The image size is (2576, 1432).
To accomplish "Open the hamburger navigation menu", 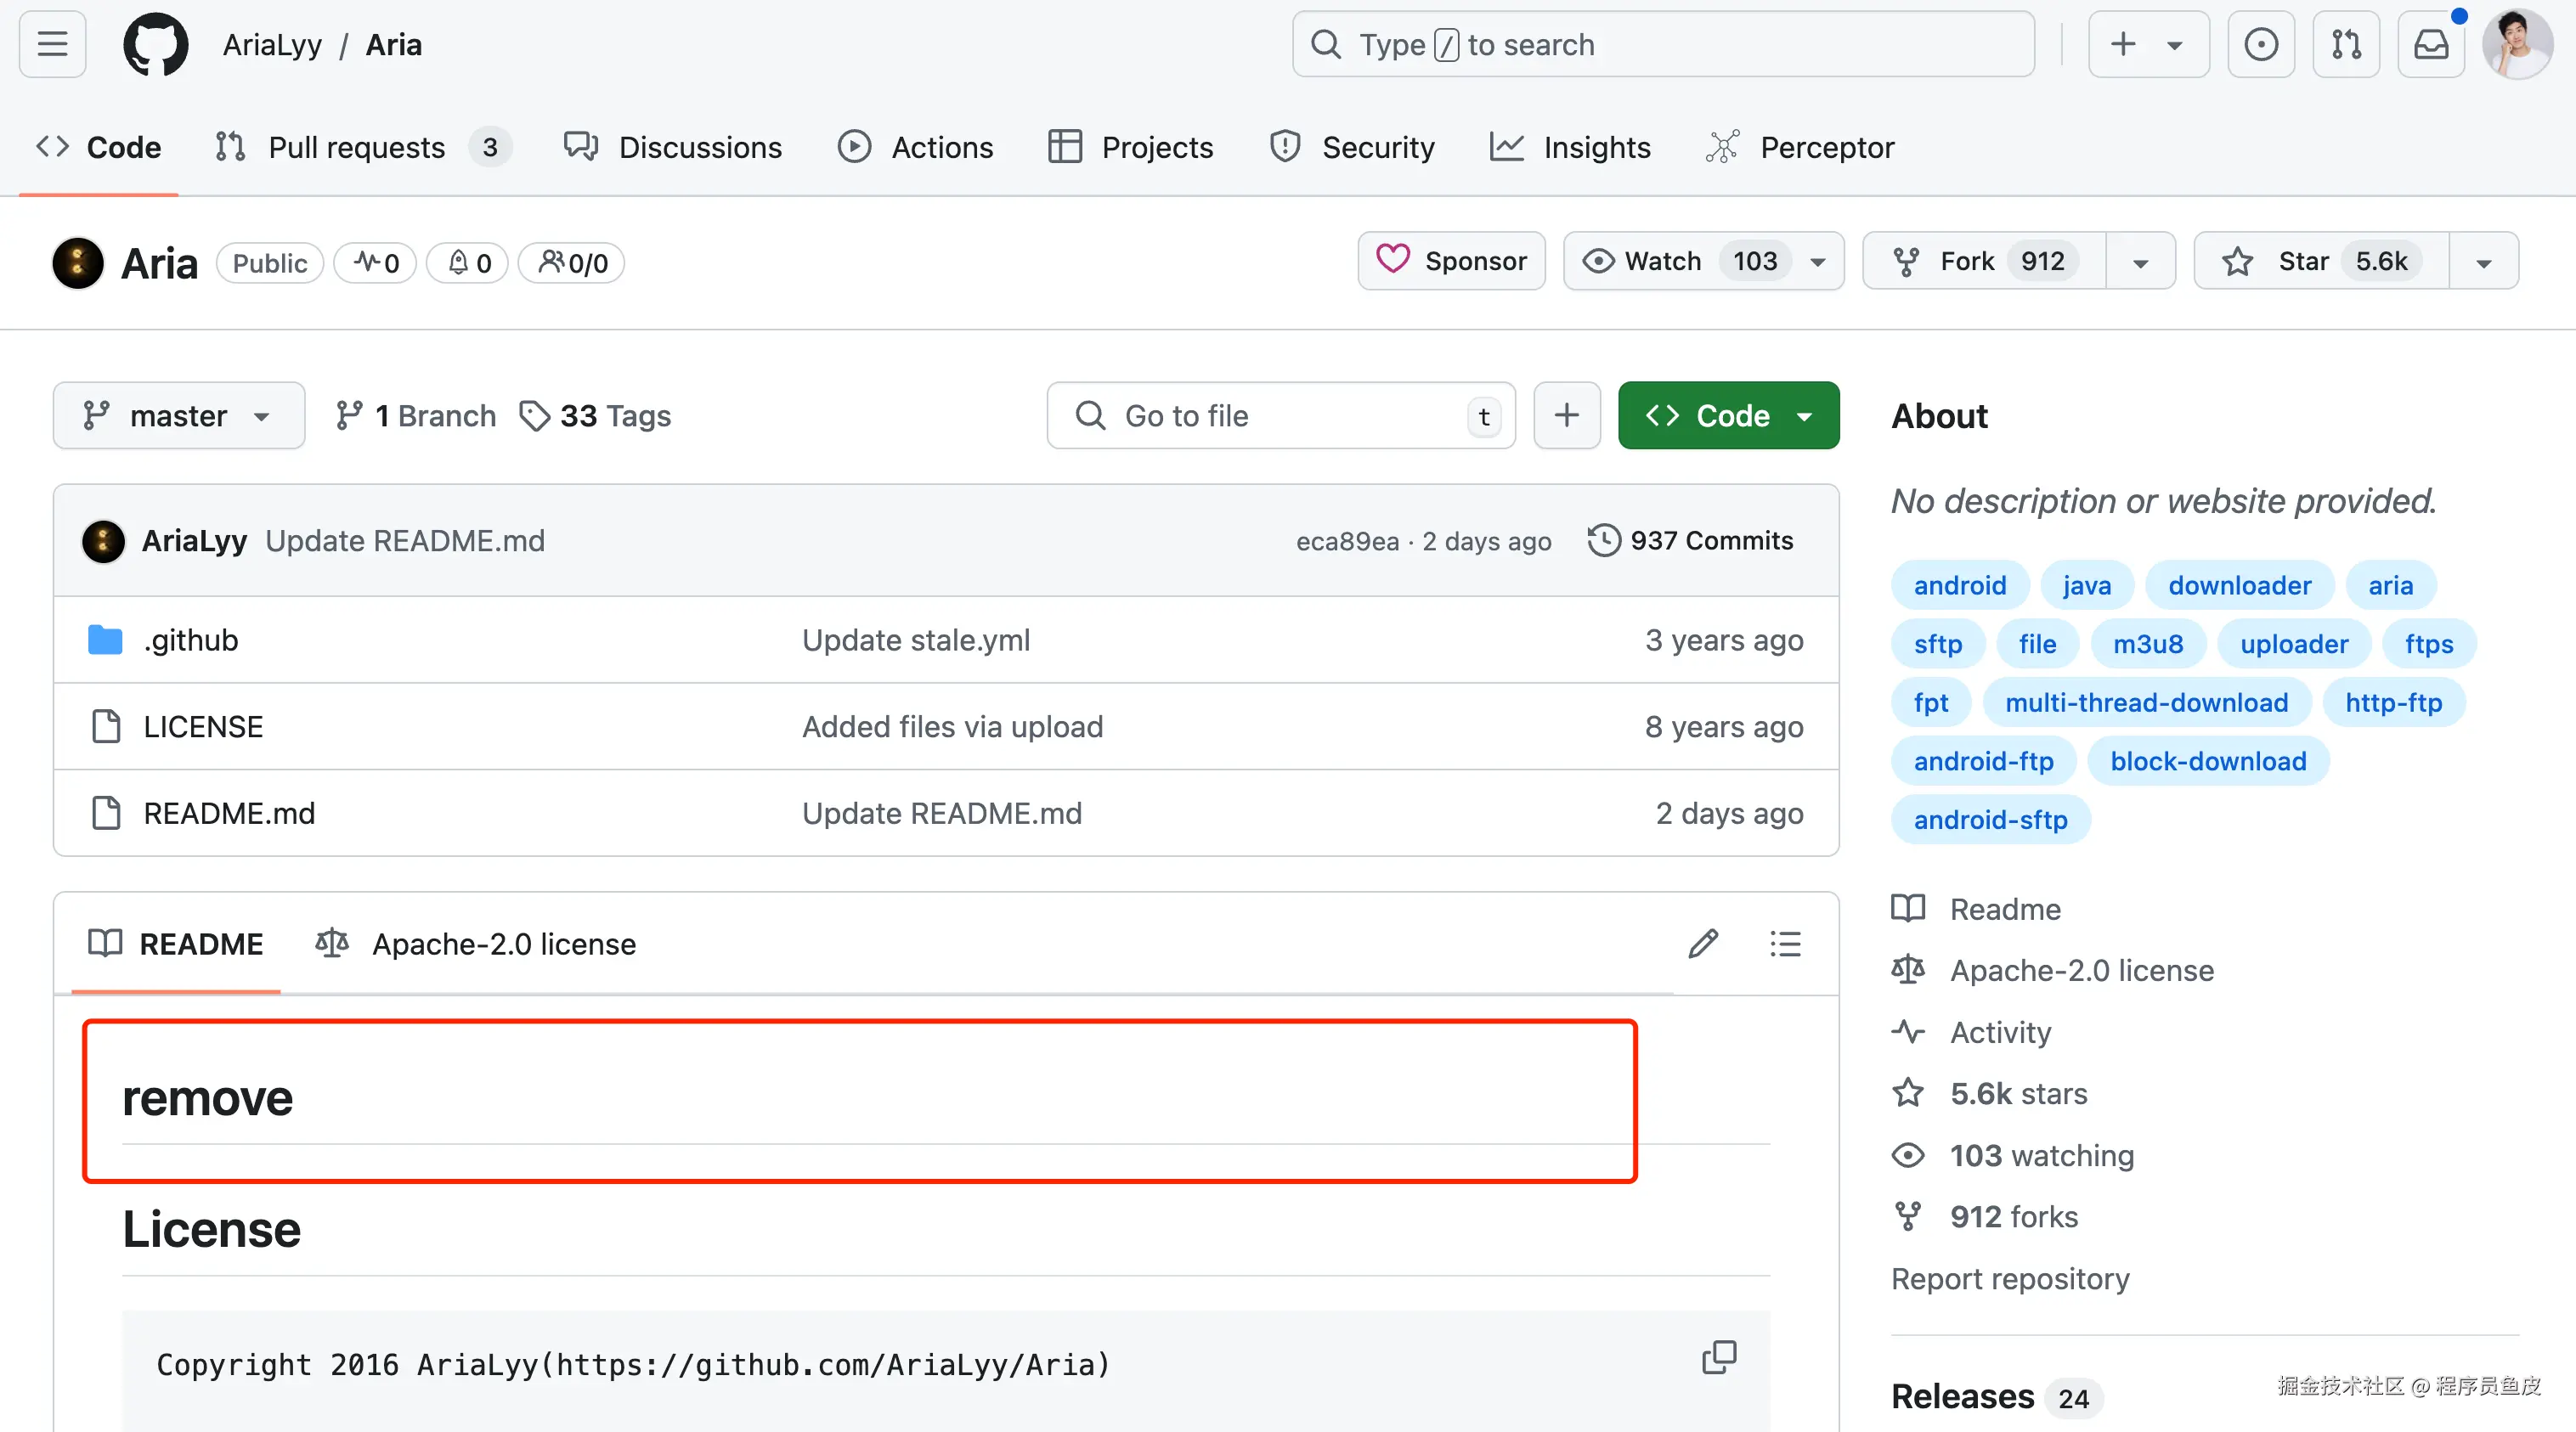I will [52, 44].
